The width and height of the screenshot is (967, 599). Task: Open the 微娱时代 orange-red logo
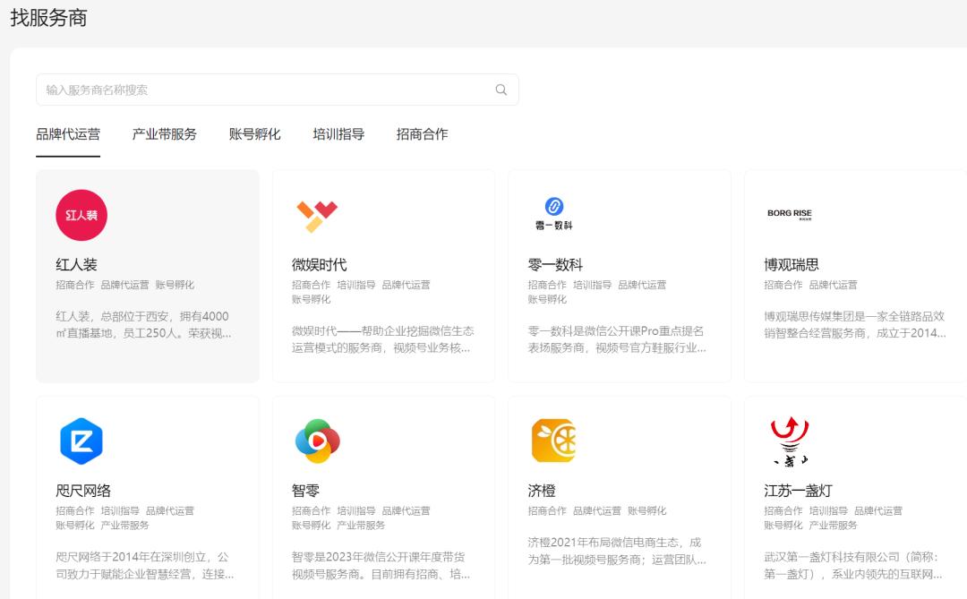[317, 217]
